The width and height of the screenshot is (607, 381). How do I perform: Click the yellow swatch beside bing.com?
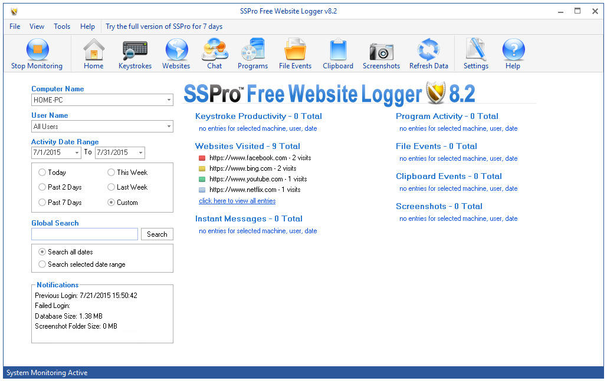202,168
